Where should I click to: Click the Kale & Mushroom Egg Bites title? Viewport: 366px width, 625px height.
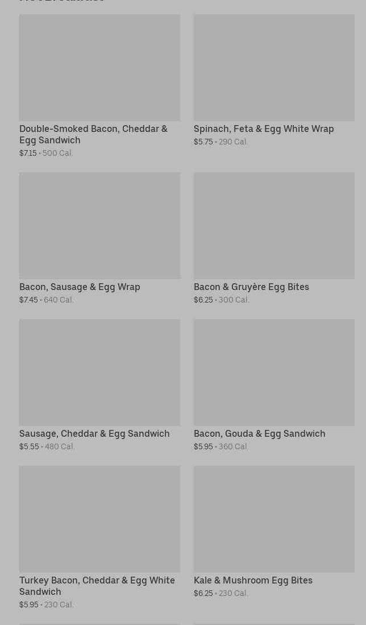[253, 580]
